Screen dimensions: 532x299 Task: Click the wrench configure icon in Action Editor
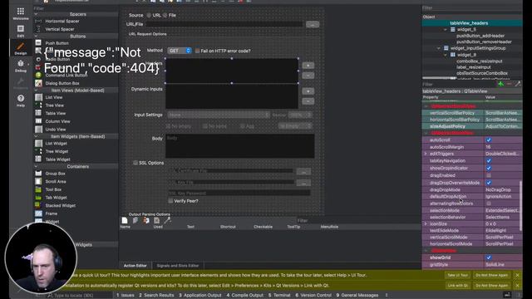coord(167,220)
